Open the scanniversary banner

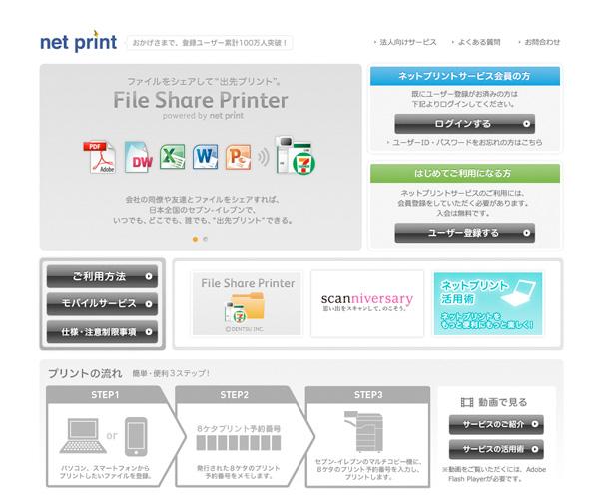point(367,303)
